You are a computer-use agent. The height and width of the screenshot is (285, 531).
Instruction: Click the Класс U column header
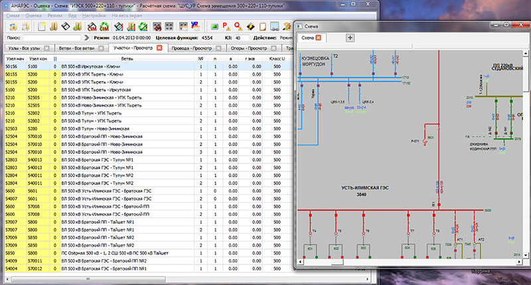point(277,58)
